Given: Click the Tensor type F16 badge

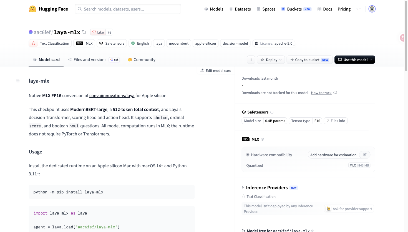Looking at the screenshot, I should pyautogui.click(x=306, y=121).
